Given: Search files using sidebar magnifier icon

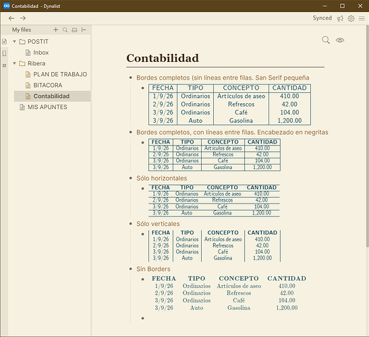Looking at the screenshot, I should pyautogui.click(x=65, y=30).
